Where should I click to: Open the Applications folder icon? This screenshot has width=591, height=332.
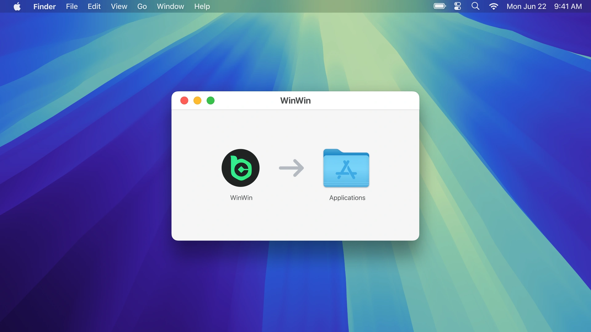pyautogui.click(x=346, y=168)
